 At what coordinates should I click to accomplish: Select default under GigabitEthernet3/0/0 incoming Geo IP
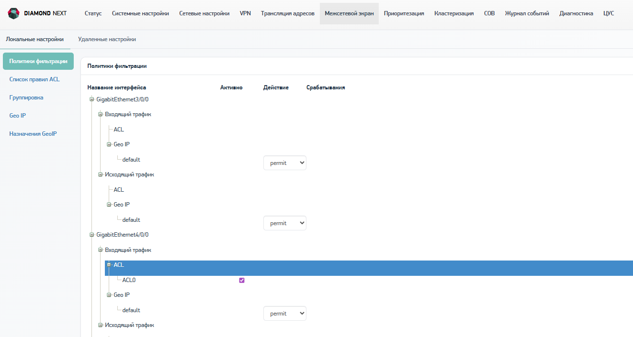(131, 160)
